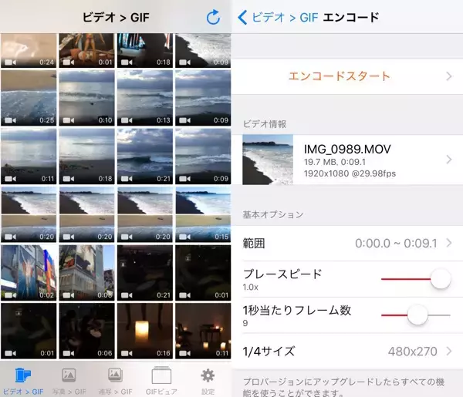
Task: Select the 0:11 candlelit tables thumbnail
Action: point(203,331)
